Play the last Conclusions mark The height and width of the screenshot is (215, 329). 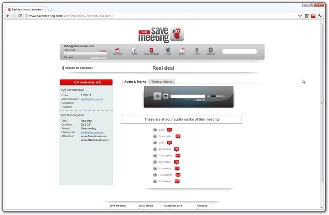click(x=155, y=181)
